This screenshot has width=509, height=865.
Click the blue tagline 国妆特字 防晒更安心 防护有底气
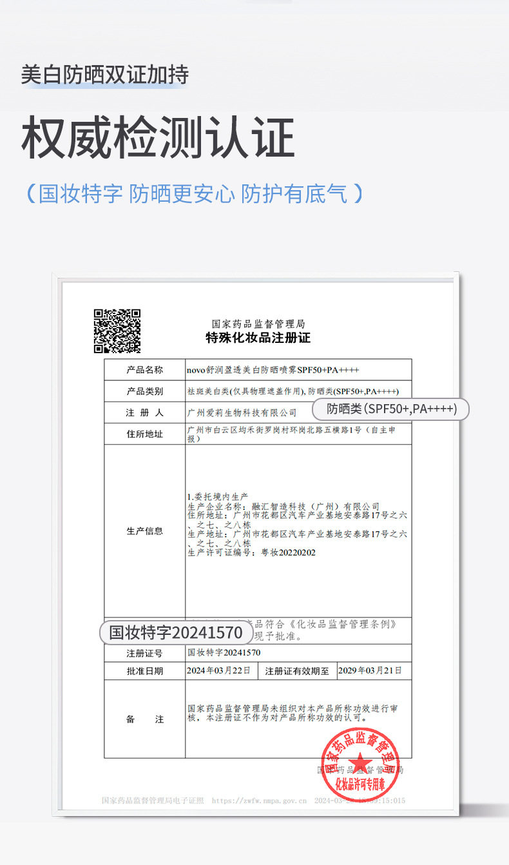click(x=193, y=193)
